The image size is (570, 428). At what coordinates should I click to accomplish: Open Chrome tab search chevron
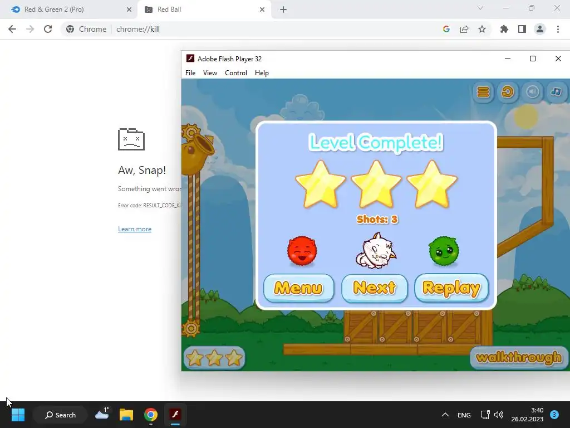click(480, 8)
